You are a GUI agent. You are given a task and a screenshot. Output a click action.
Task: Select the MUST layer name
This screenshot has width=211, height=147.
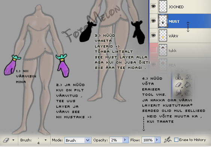(x=174, y=21)
